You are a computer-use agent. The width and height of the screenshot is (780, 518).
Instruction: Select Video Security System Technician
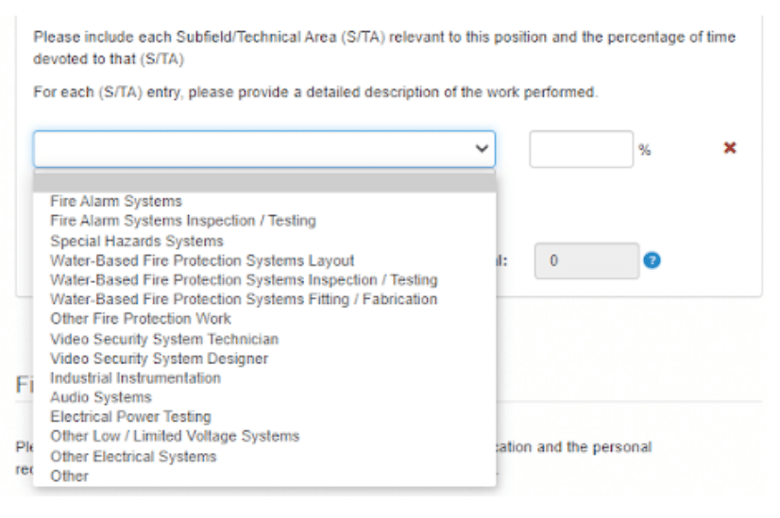164,339
